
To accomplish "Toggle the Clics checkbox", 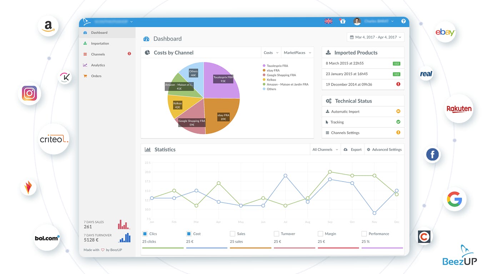I will coord(145,234).
